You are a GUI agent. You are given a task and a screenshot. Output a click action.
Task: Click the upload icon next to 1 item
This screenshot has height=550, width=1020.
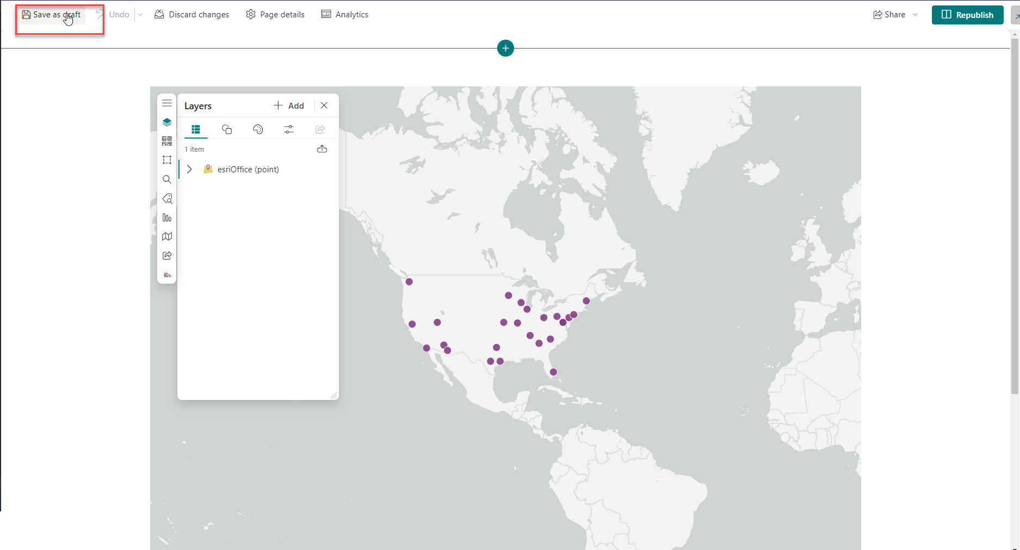tap(322, 148)
